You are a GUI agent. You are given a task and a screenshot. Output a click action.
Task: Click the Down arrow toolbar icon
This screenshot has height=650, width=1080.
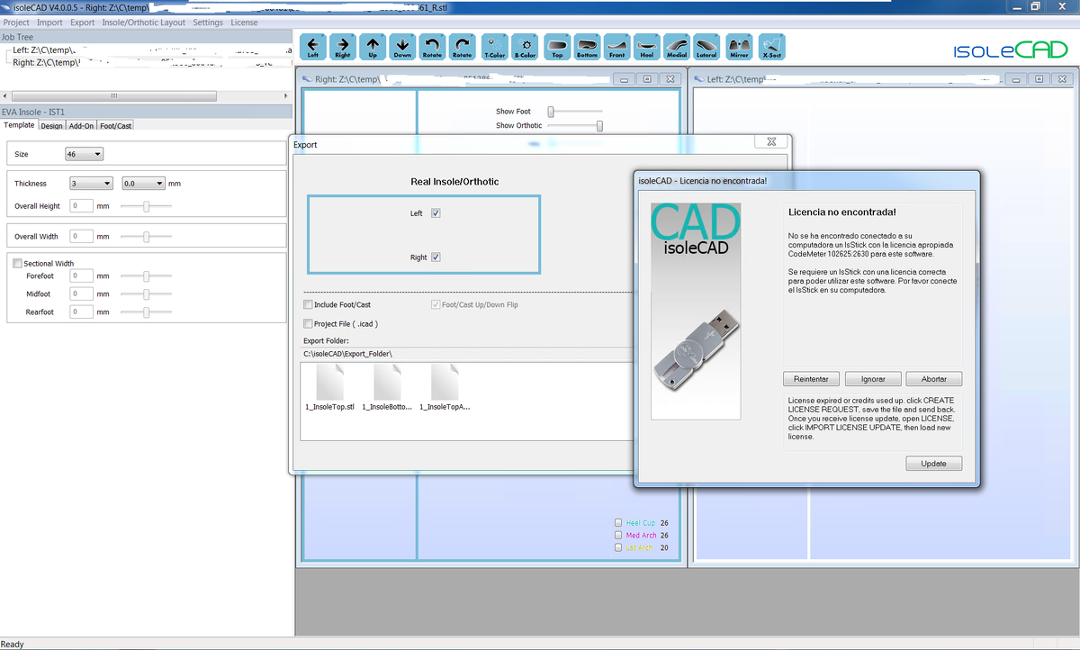click(x=402, y=47)
